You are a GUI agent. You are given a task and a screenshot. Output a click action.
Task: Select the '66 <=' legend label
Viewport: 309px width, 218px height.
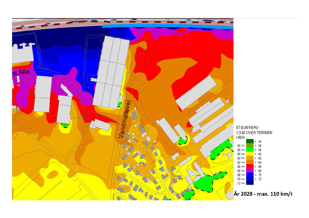pos(241,171)
